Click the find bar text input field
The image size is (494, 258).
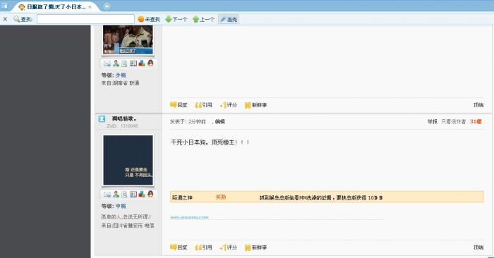point(85,19)
